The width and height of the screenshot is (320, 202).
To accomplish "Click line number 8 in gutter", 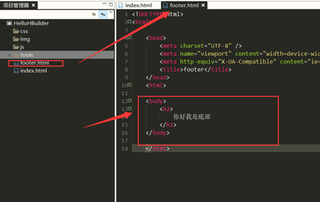I will (126, 70).
